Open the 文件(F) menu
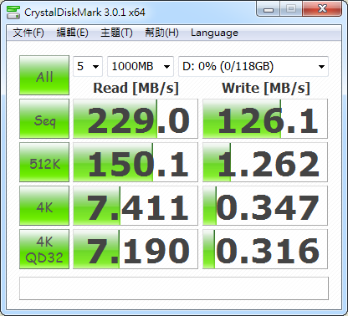Image resolution: width=348 pixels, height=316 pixels. click(28, 33)
